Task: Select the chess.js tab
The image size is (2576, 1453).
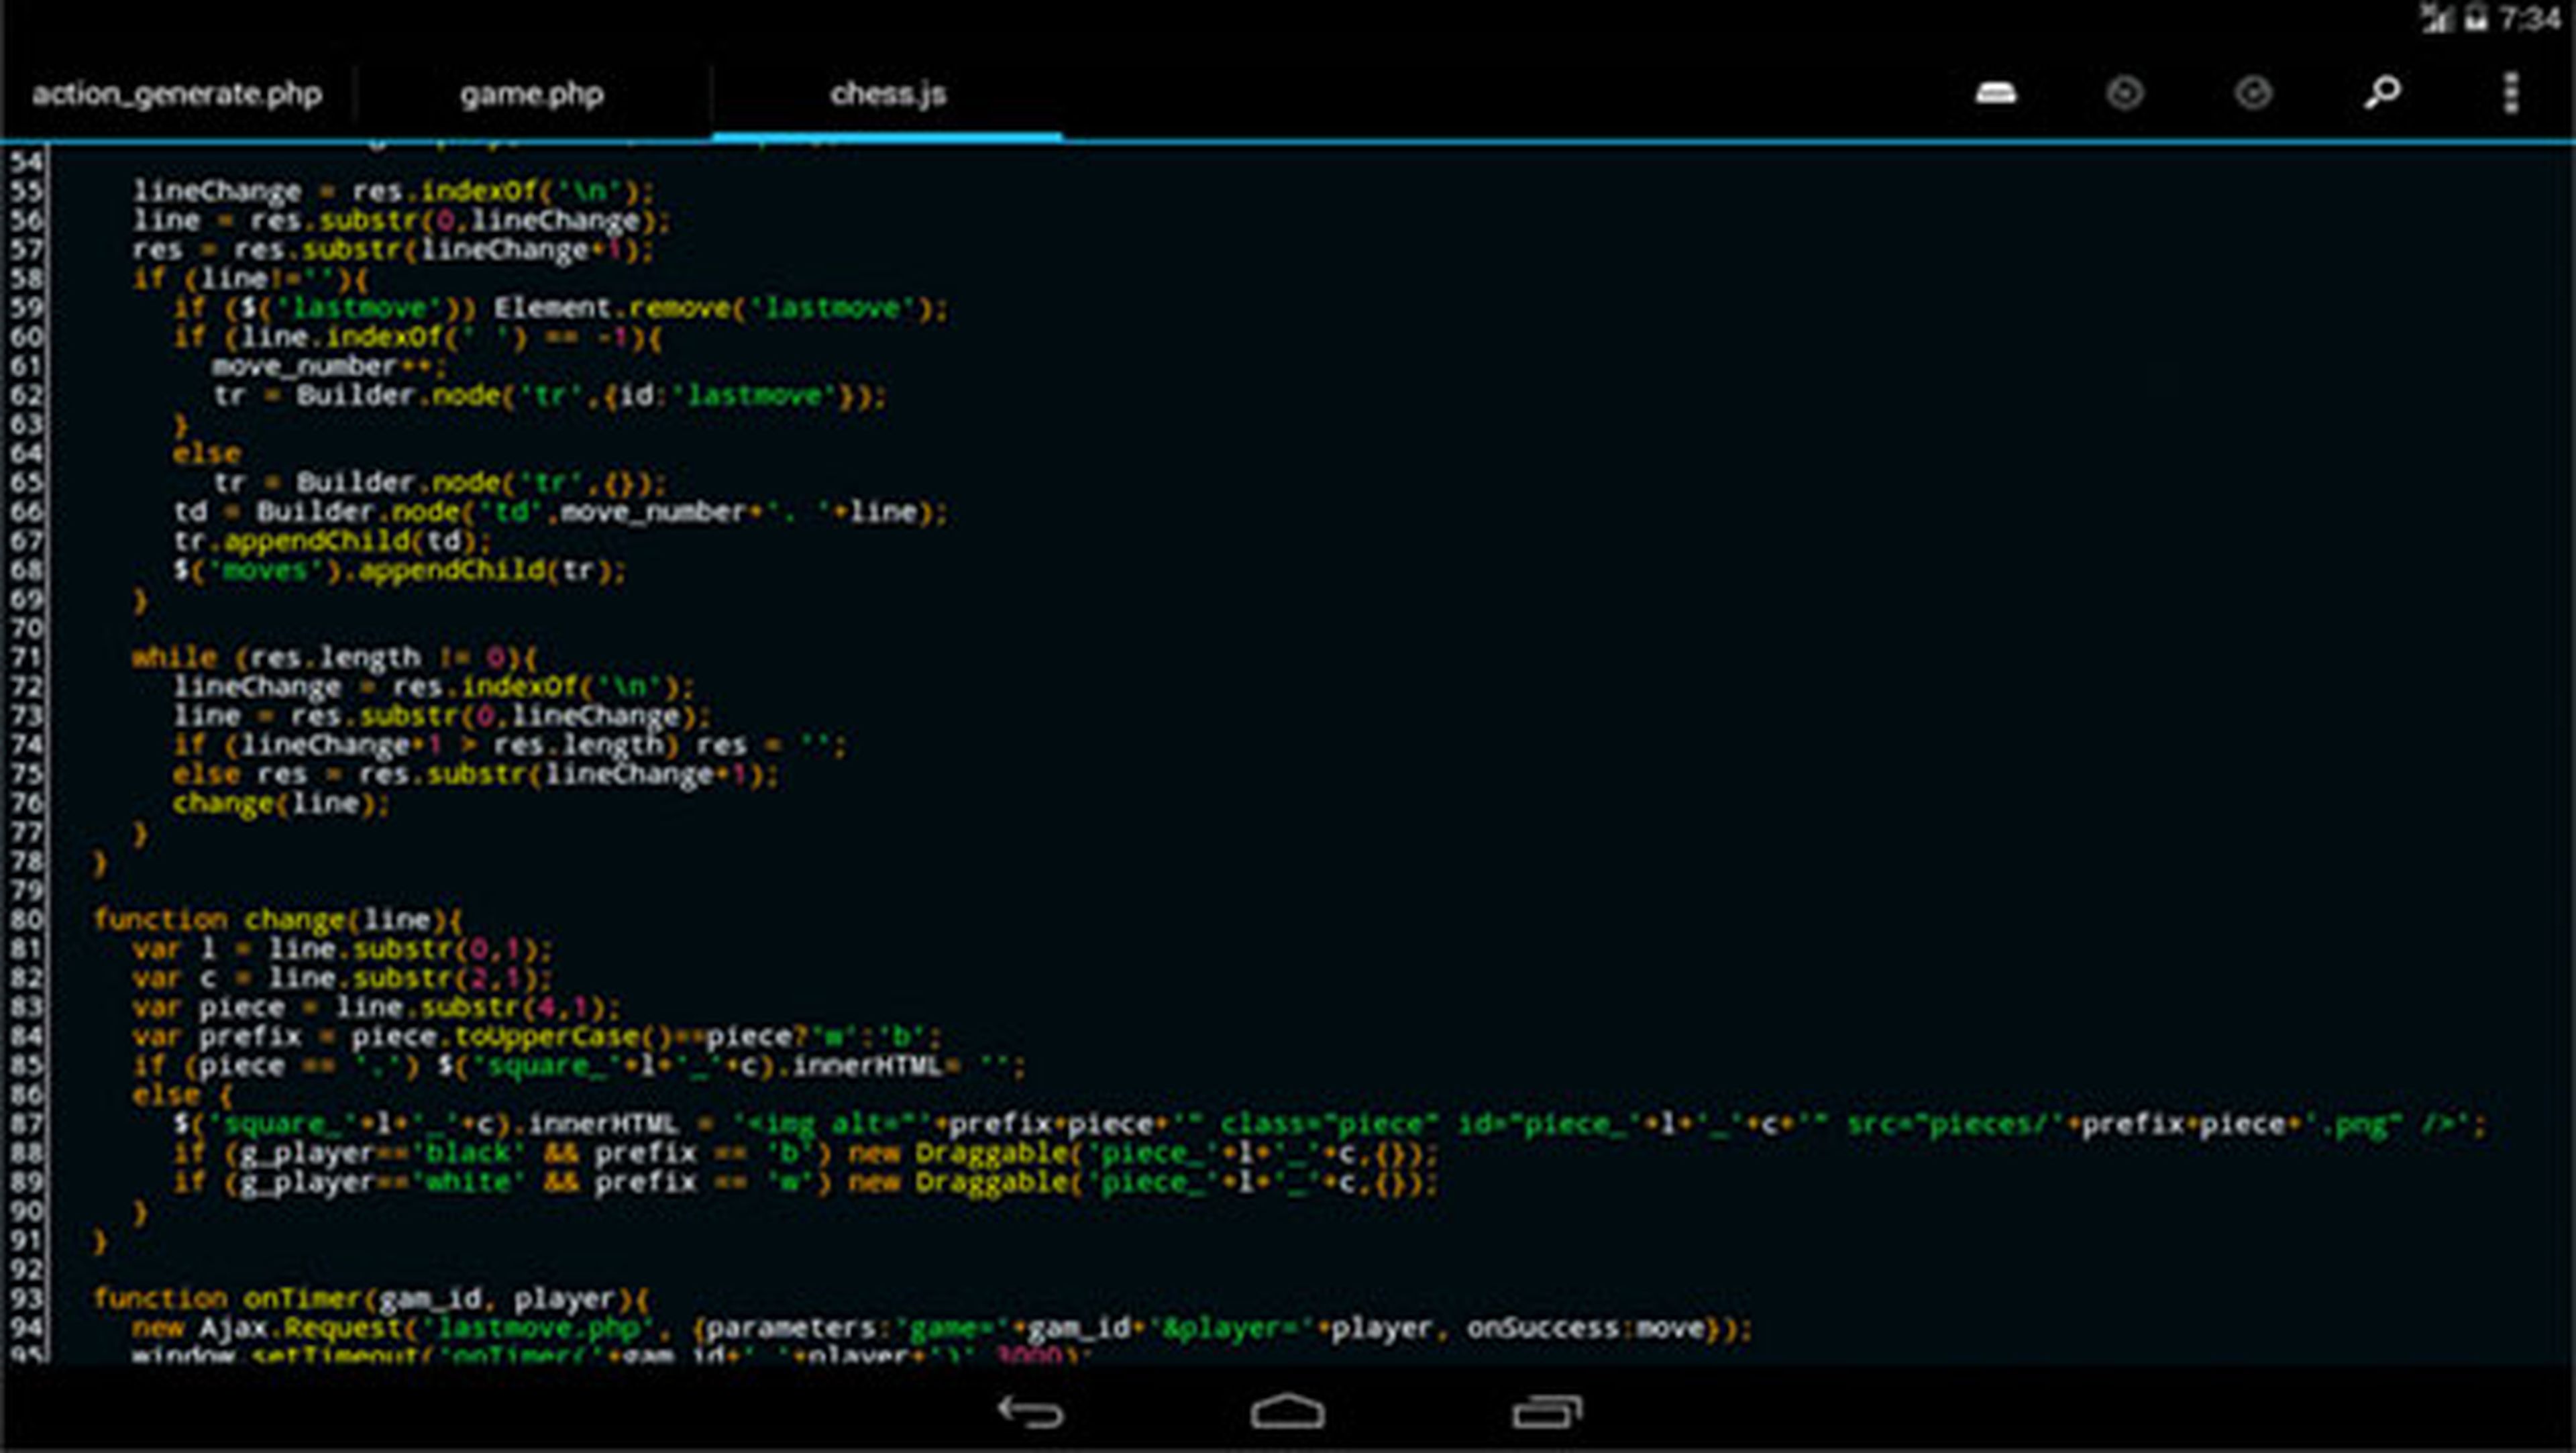Action: [888, 94]
